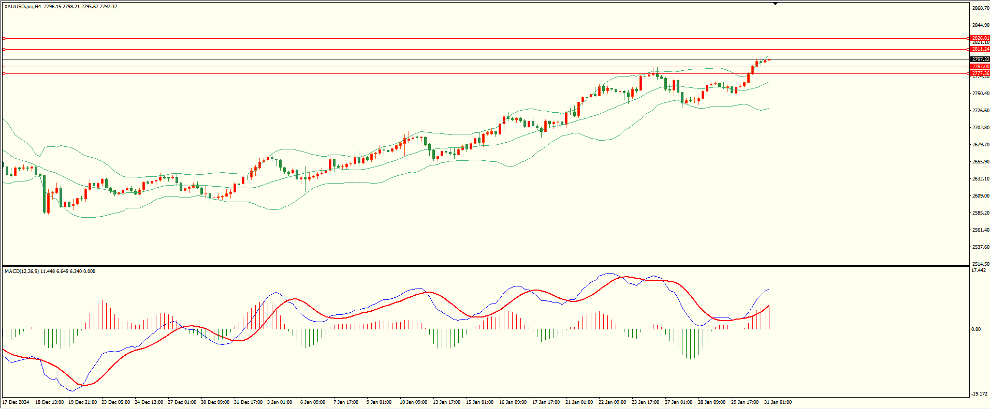The width and height of the screenshot is (990, 409).
Task: Select left anchor handle of 2787.00 line
Action: point(4,67)
